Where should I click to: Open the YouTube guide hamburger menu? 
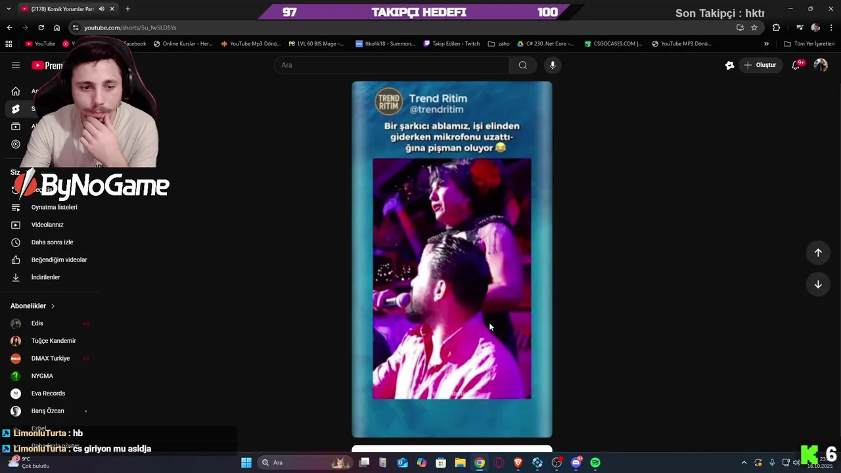[x=16, y=65]
